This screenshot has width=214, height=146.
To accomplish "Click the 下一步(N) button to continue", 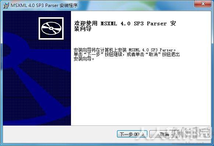I will coord(132,134).
